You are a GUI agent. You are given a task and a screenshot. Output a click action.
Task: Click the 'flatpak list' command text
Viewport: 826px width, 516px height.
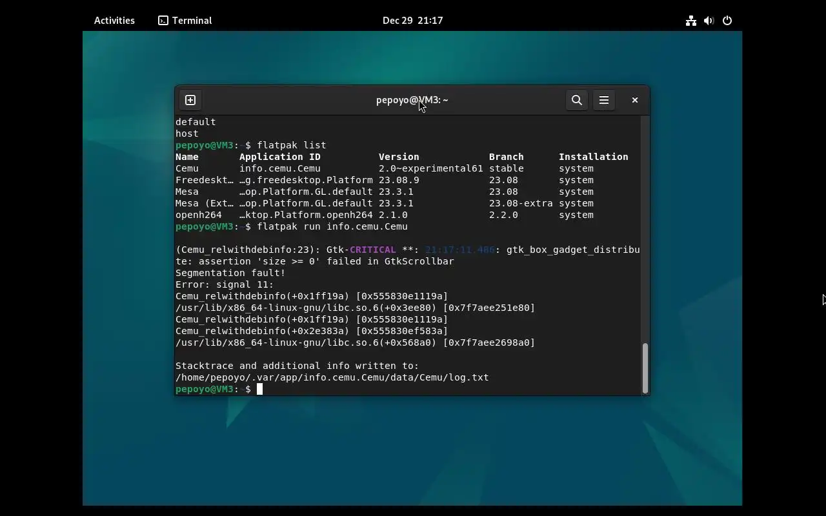coord(292,145)
